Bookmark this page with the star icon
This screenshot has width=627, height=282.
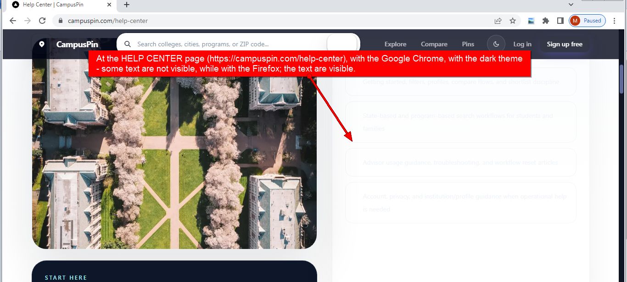(513, 21)
